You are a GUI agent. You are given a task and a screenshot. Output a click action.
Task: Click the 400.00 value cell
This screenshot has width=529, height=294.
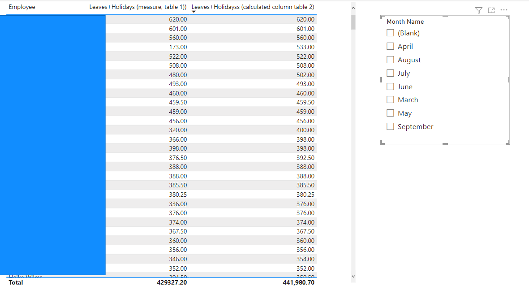[x=305, y=130]
